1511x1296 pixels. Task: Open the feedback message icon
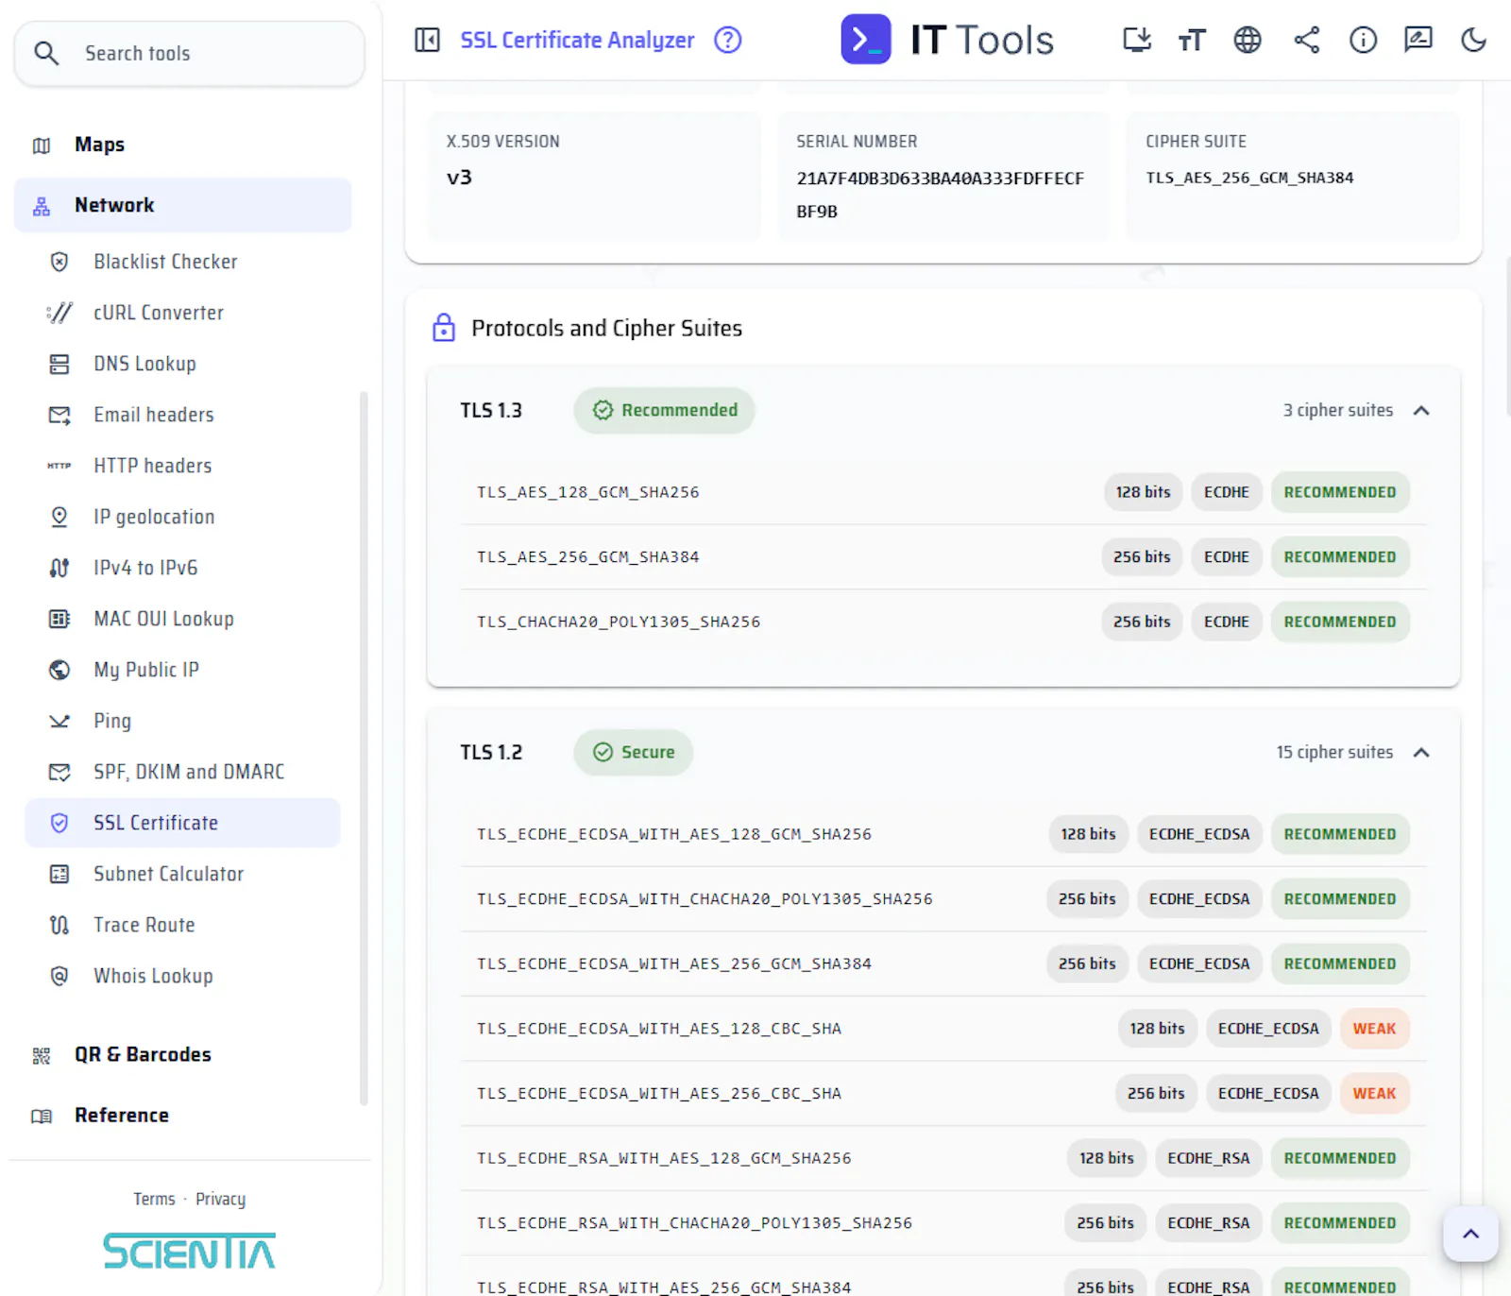[1418, 40]
